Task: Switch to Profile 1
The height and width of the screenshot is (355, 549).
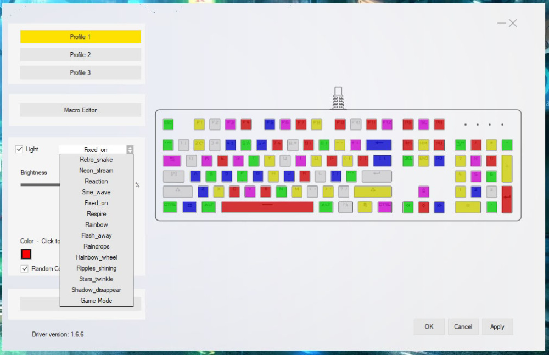Action: [x=81, y=37]
